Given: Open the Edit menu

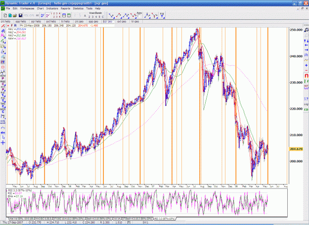Looking at the screenshot, I should (x=15, y=8).
